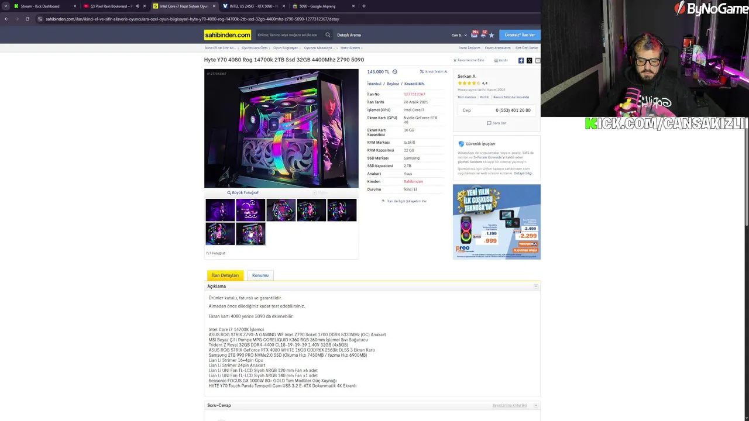The width and height of the screenshot is (749, 421).
Task: Open Hazır Sistem breadcrumb
Action: tap(350, 48)
